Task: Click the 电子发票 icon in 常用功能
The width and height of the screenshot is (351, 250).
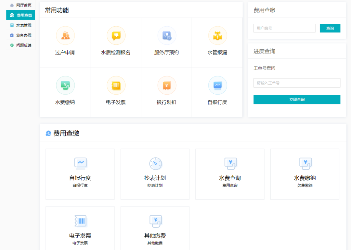Action: pyautogui.click(x=116, y=85)
